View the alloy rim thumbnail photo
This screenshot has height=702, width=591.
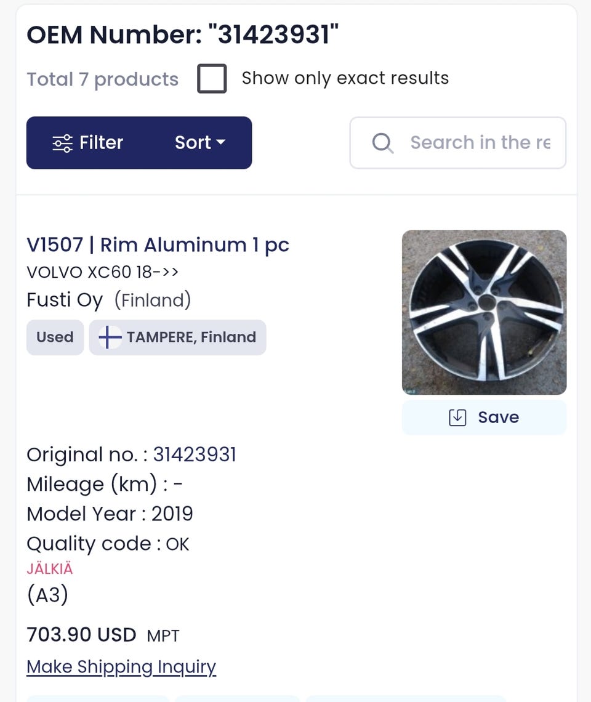tap(484, 312)
